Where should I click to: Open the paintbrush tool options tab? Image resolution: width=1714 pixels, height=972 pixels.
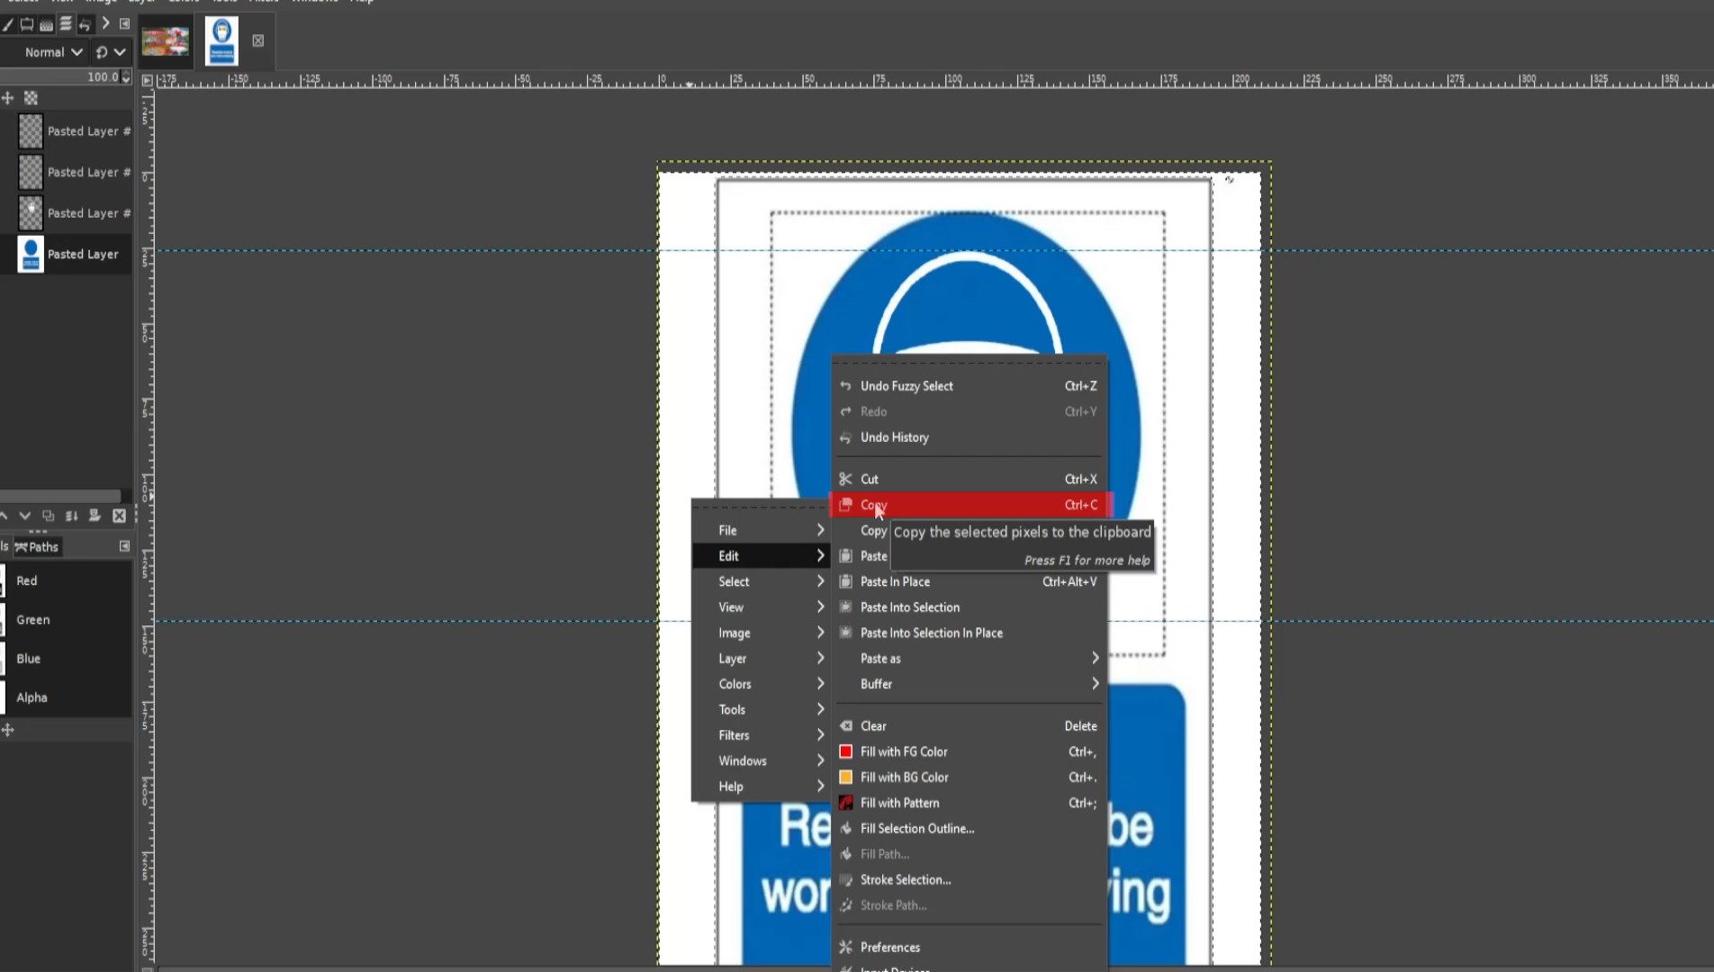[7, 24]
